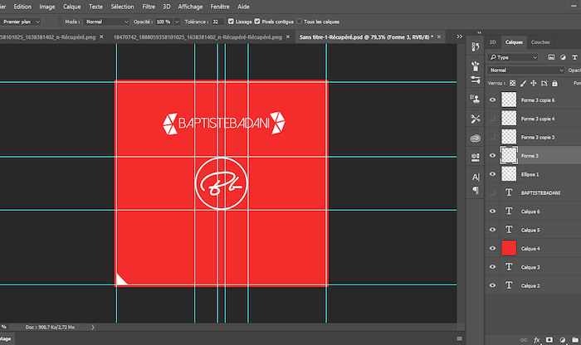581x345 pixels.
Task: Show hidden document tabs chevron
Action: 460,36
